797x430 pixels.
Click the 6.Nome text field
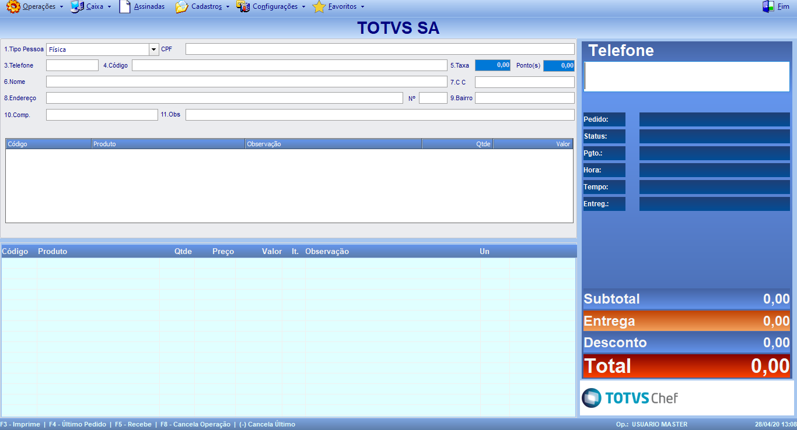click(247, 82)
